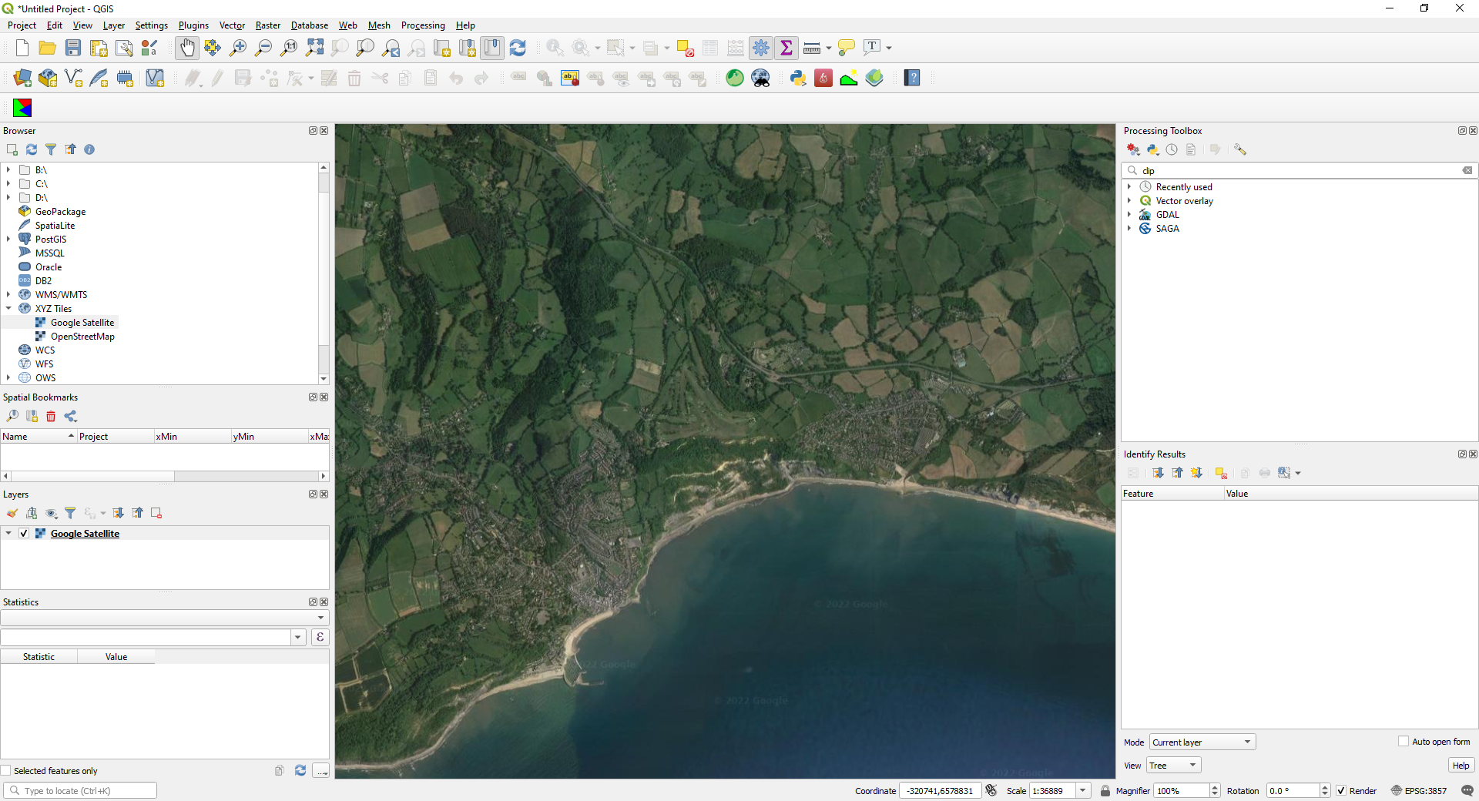
Task: Open the Processing Toolbox gear icon
Action: pyautogui.click(x=761, y=48)
